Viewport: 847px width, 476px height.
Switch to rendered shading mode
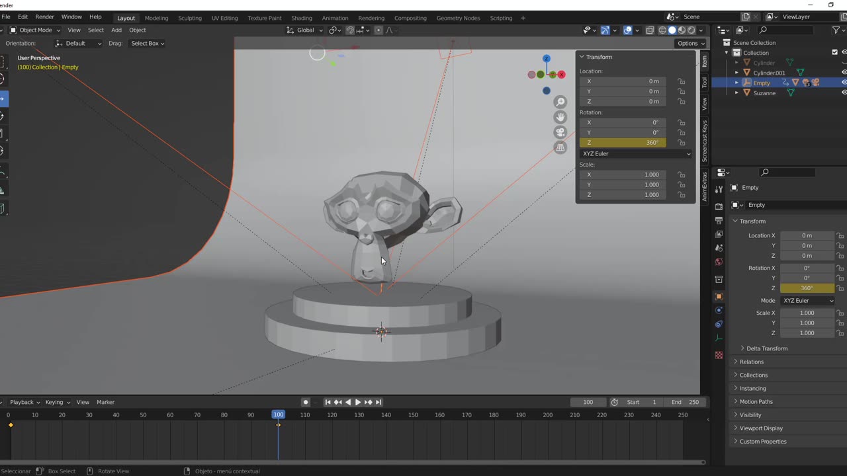point(691,30)
